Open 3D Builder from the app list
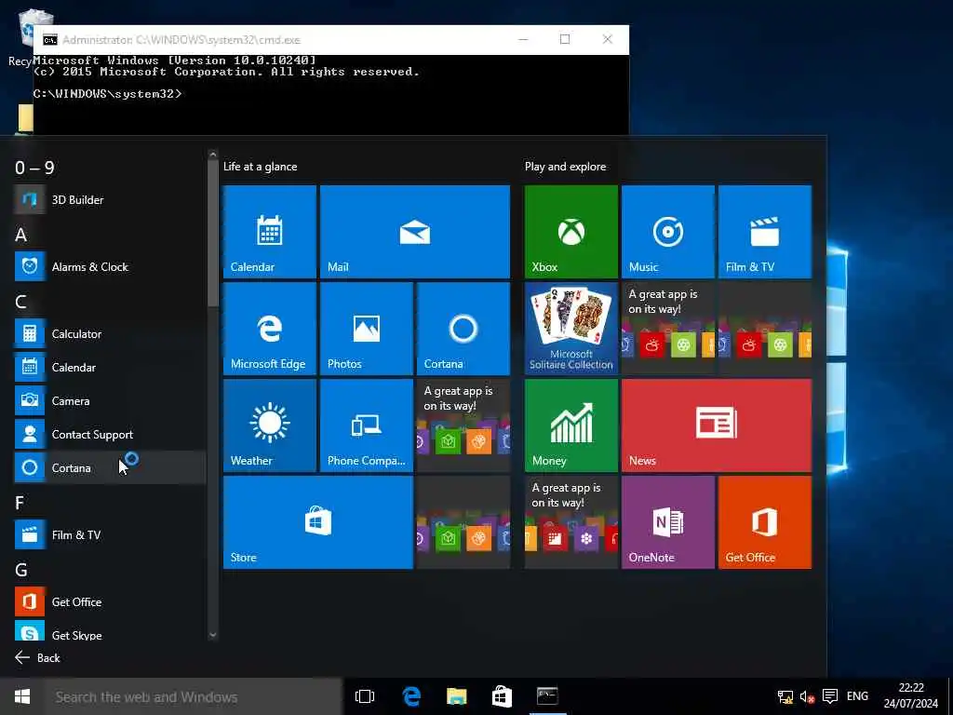Image resolution: width=953 pixels, height=715 pixels. 110,199
